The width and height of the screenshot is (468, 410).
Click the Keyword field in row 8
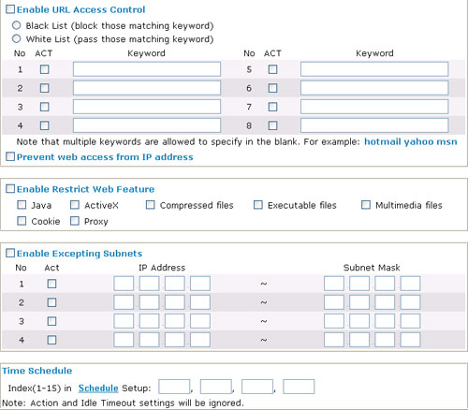(374, 125)
